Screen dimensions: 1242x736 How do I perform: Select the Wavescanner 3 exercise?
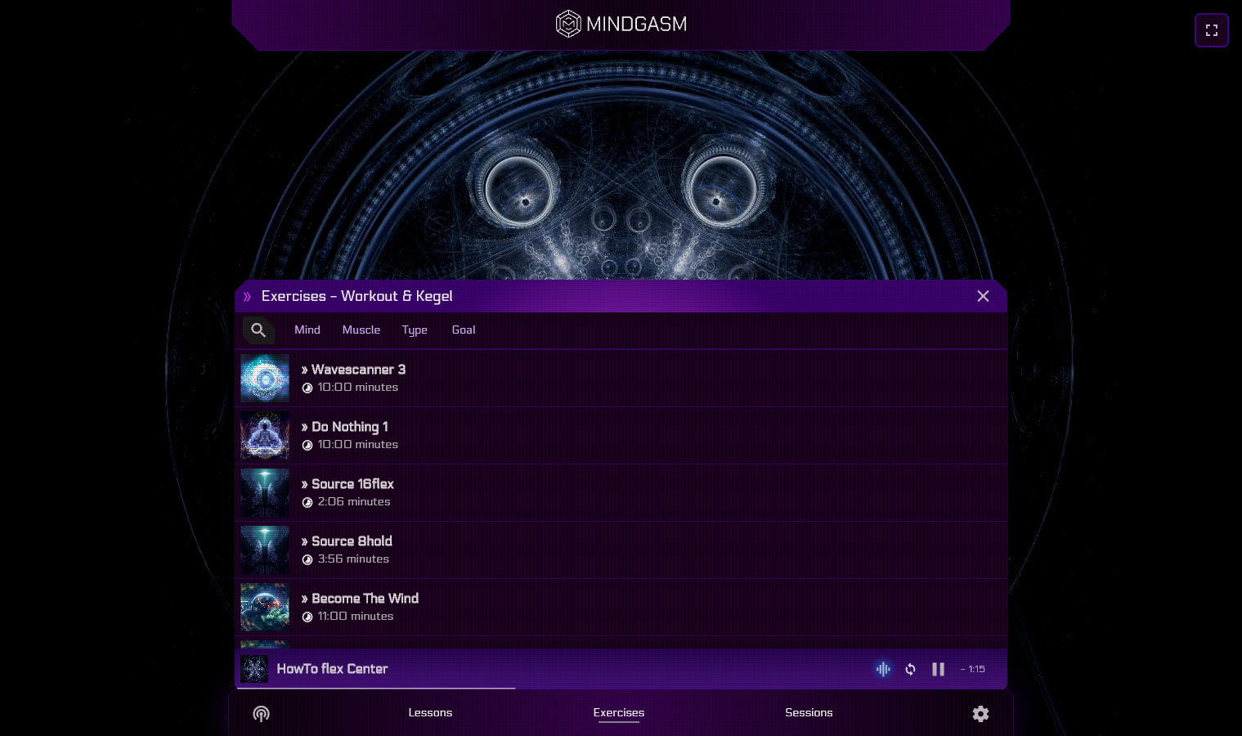[x=621, y=378]
